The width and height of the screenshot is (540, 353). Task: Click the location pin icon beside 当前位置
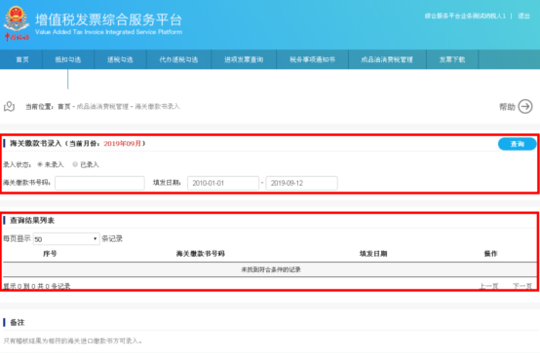coord(10,107)
